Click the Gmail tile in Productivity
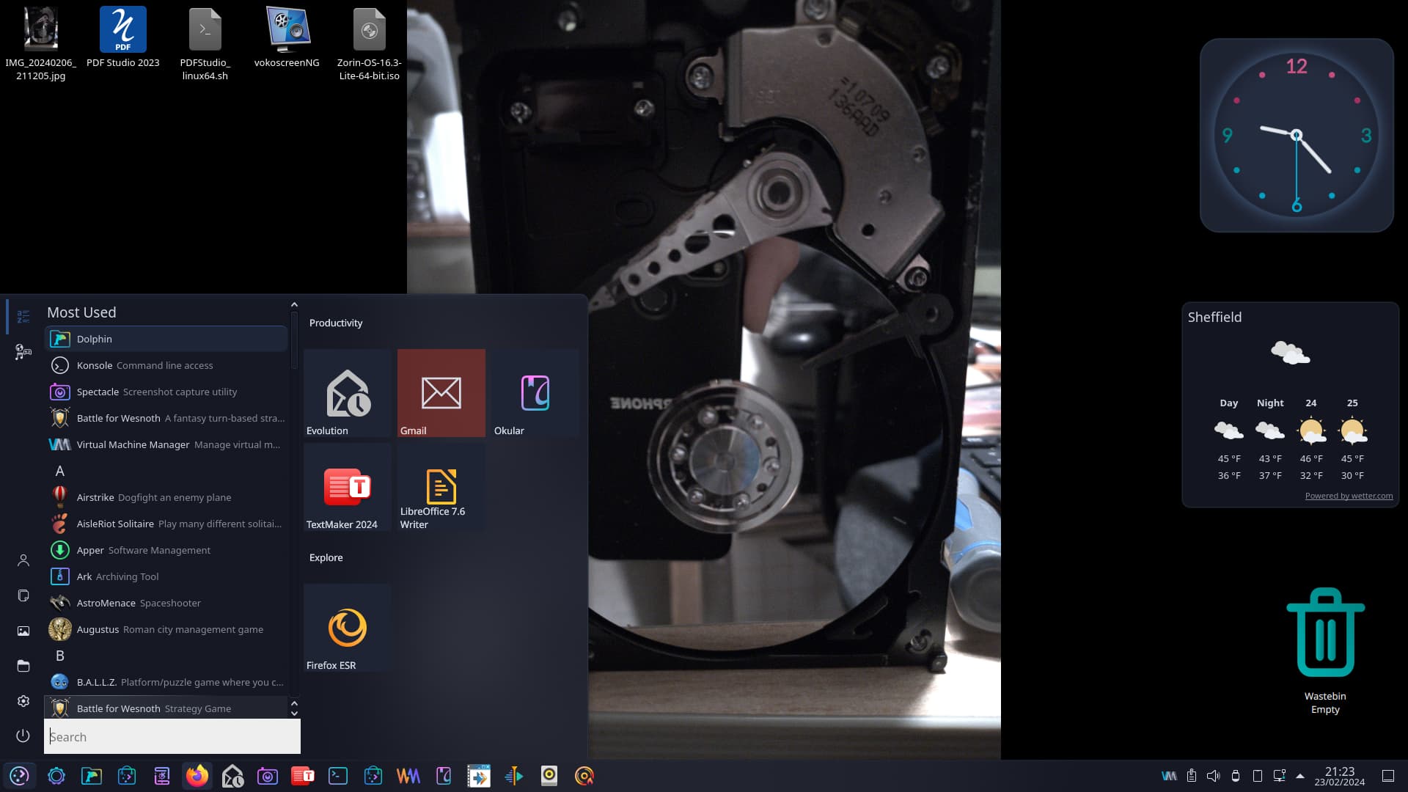Viewport: 1408px width, 792px height. [441, 394]
